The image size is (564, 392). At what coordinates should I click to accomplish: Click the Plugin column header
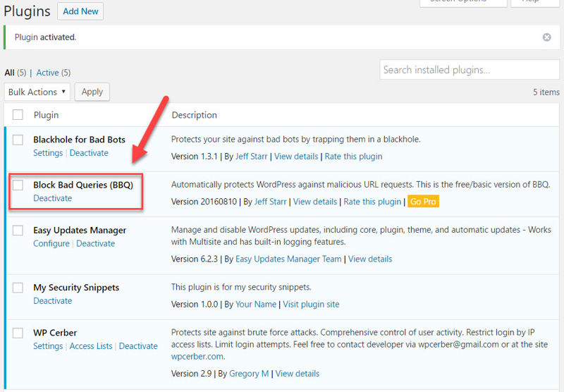click(46, 115)
